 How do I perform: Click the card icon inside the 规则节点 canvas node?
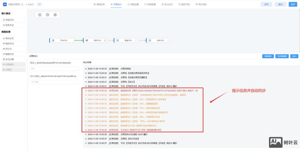point(87,40)
